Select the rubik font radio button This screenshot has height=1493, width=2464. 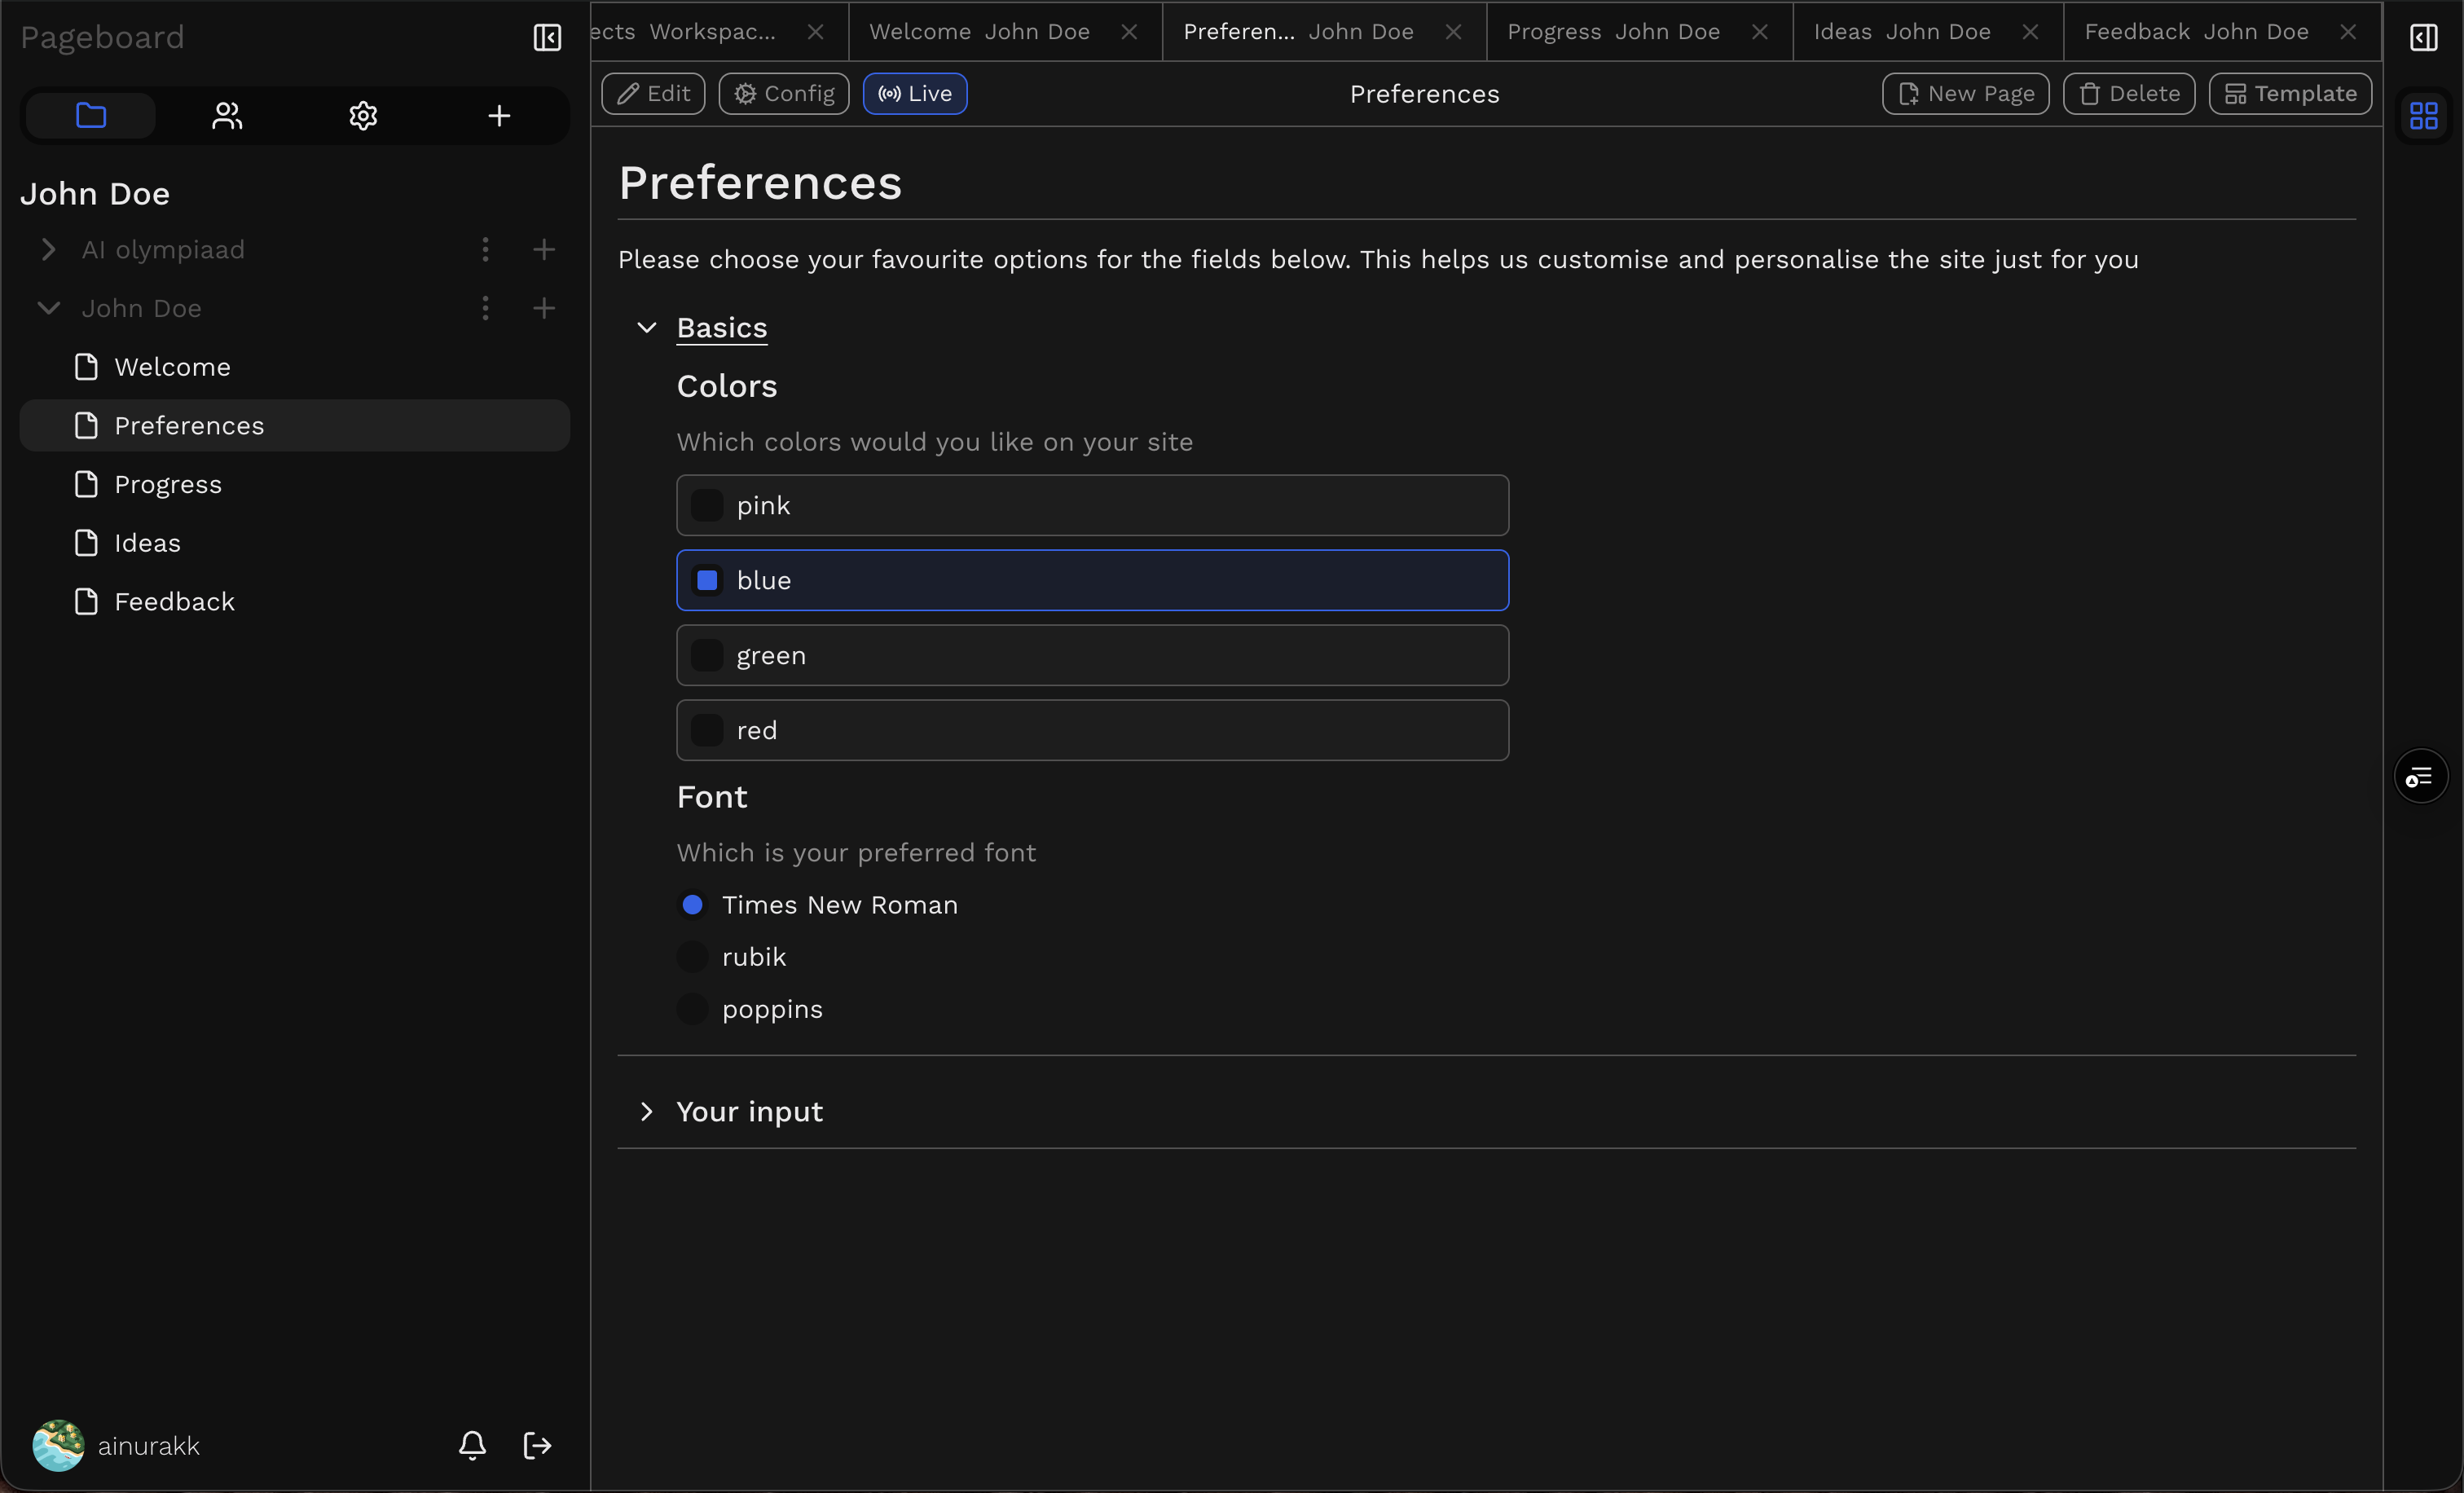coord(692,957)
